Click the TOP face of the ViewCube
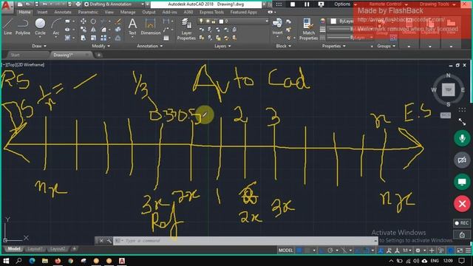Screen dimensions: 473x266 click(449, 90)
